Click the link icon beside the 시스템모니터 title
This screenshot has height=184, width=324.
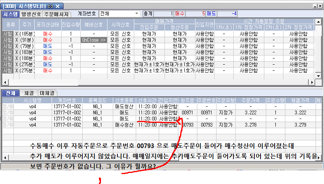50,6
